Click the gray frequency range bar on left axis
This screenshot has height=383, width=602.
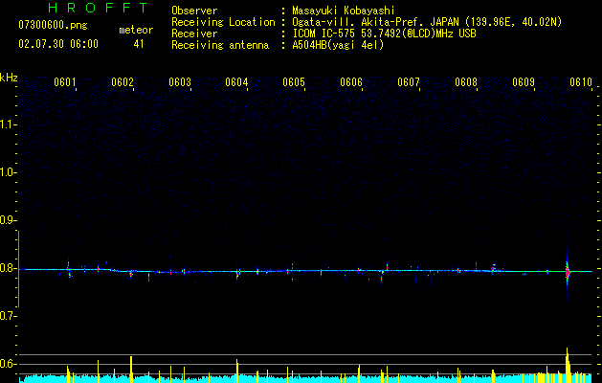(19, 268)
